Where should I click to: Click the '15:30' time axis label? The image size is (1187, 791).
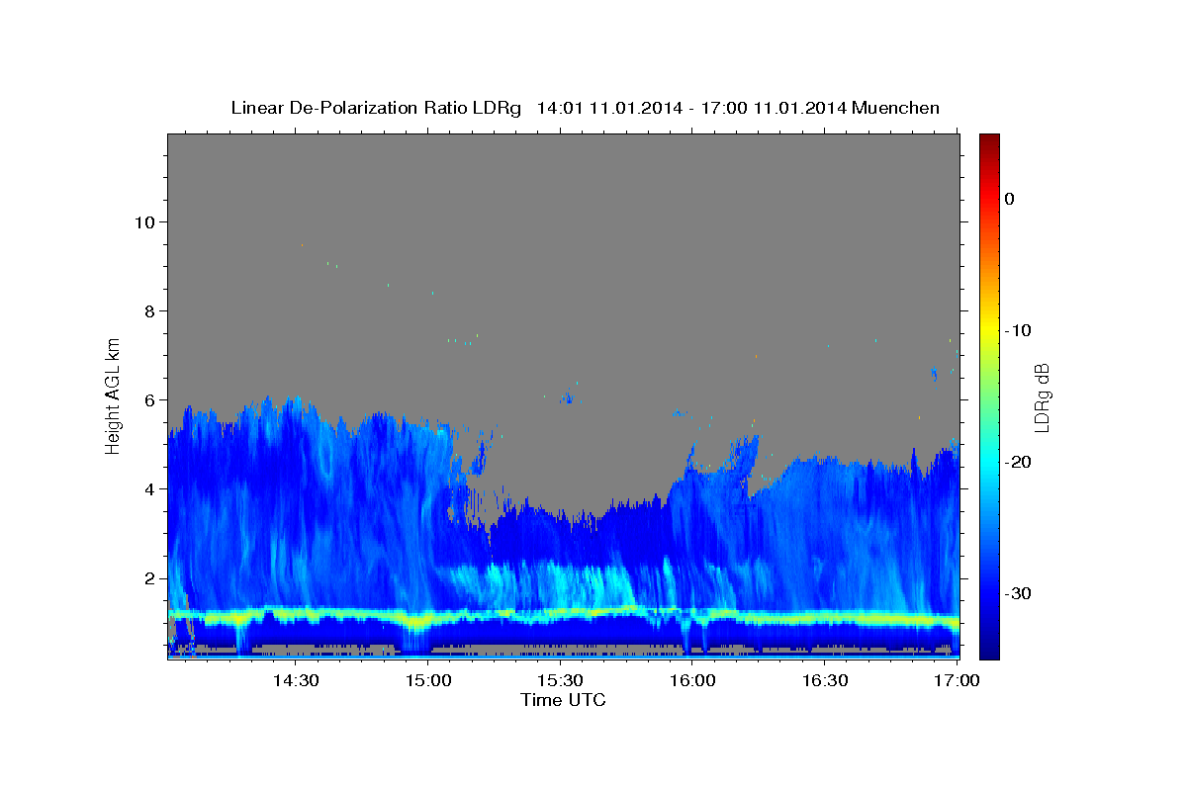point(560,680)
